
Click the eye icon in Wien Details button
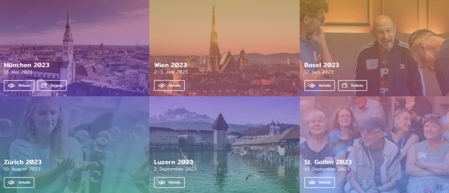tap(161, 85)
